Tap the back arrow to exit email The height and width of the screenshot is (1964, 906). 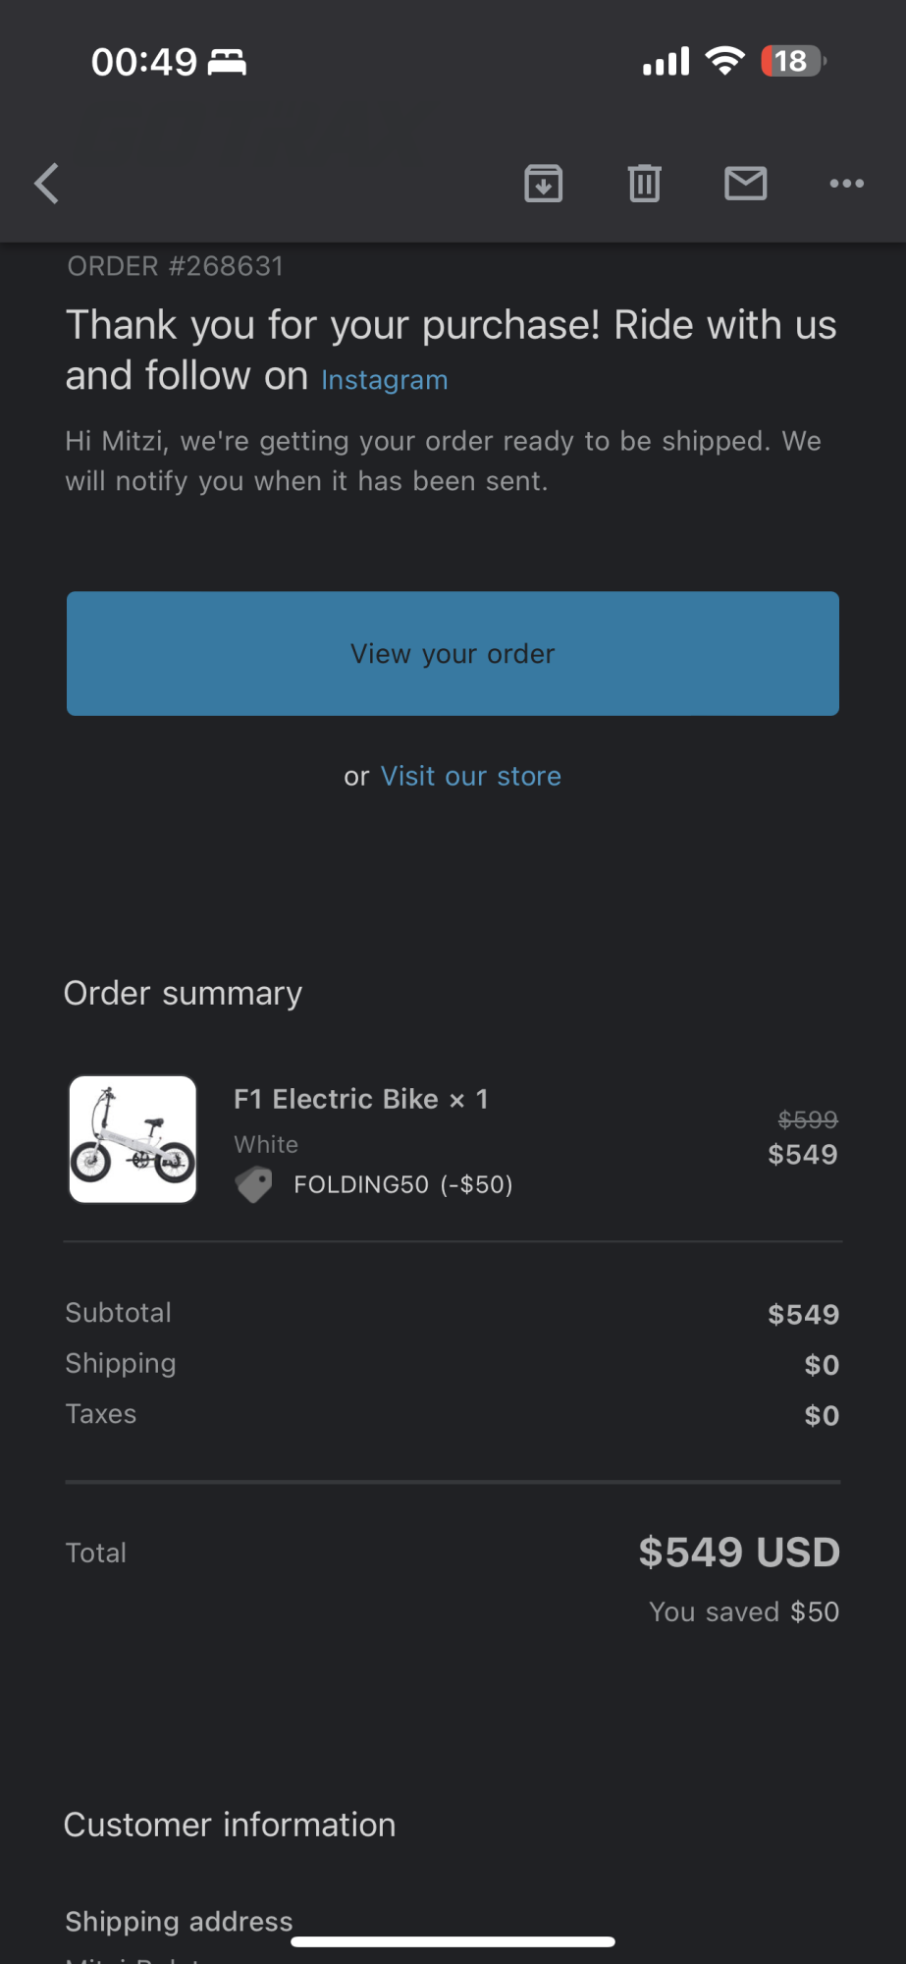46,184
